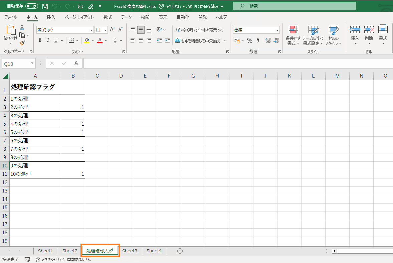Toggle the AutoSave switch
Screen dimensions: 393x263
click(x=32, y=6)
